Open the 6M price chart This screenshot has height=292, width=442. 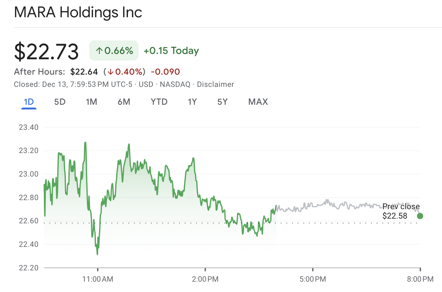pyautogui.click(x=124, y=102)
